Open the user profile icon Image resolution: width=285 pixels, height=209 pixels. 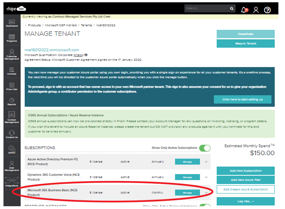pyautogui.click(x=256, y=10)
